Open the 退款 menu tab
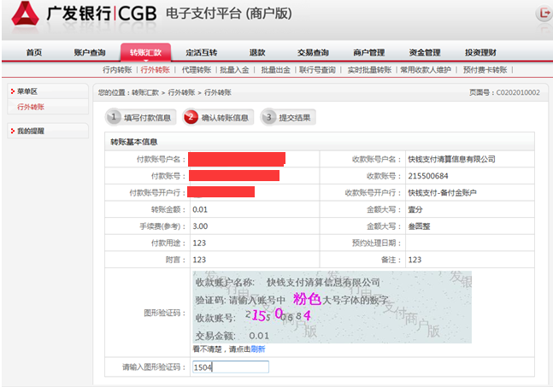Screen dimensions: 553x387 pos(257,53)
